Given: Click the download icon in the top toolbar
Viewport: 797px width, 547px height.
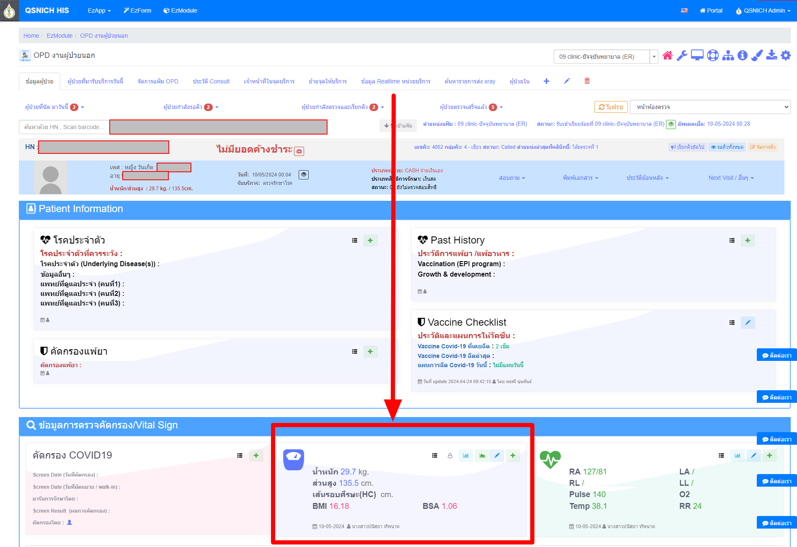Looking at the screenshot, I should tap(771, 56).
